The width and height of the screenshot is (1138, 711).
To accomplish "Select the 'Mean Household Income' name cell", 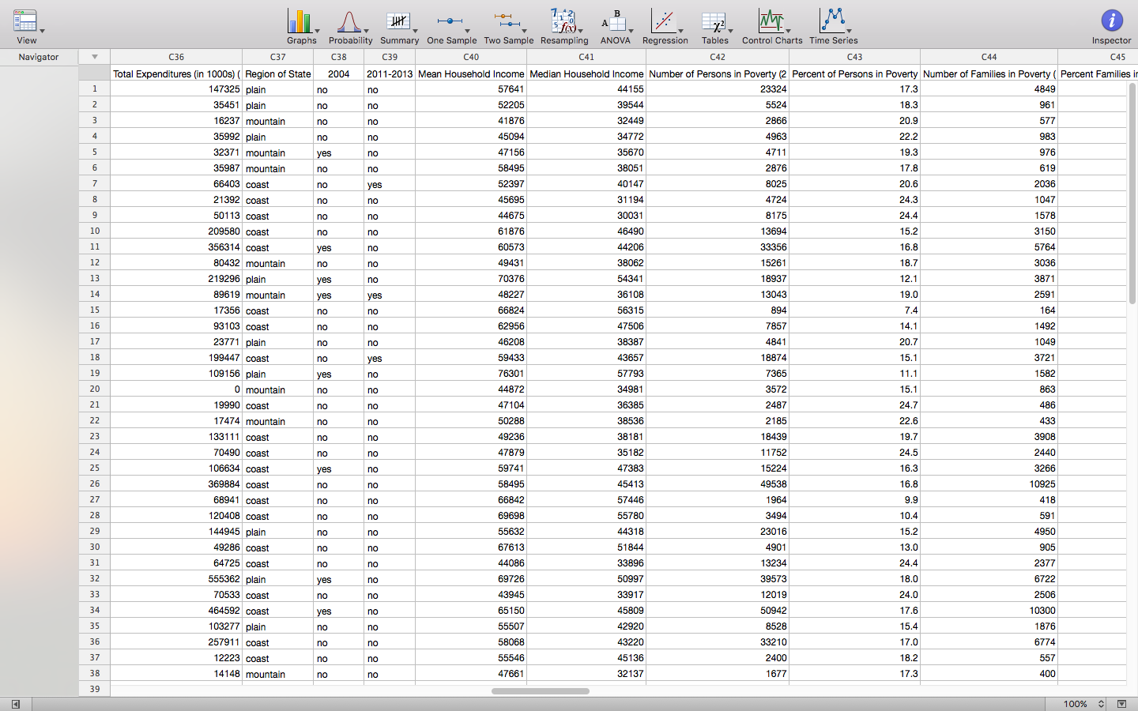I will pyautogui.click(x=471, y=73).
